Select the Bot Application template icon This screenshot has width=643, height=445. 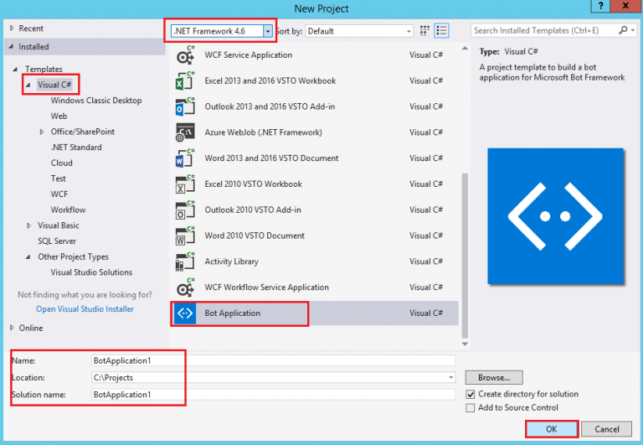(x=184, y=313)
